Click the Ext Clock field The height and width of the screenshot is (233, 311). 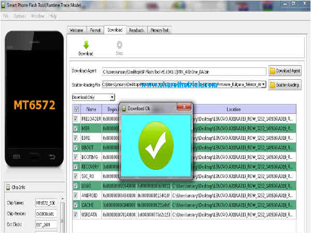46,225
